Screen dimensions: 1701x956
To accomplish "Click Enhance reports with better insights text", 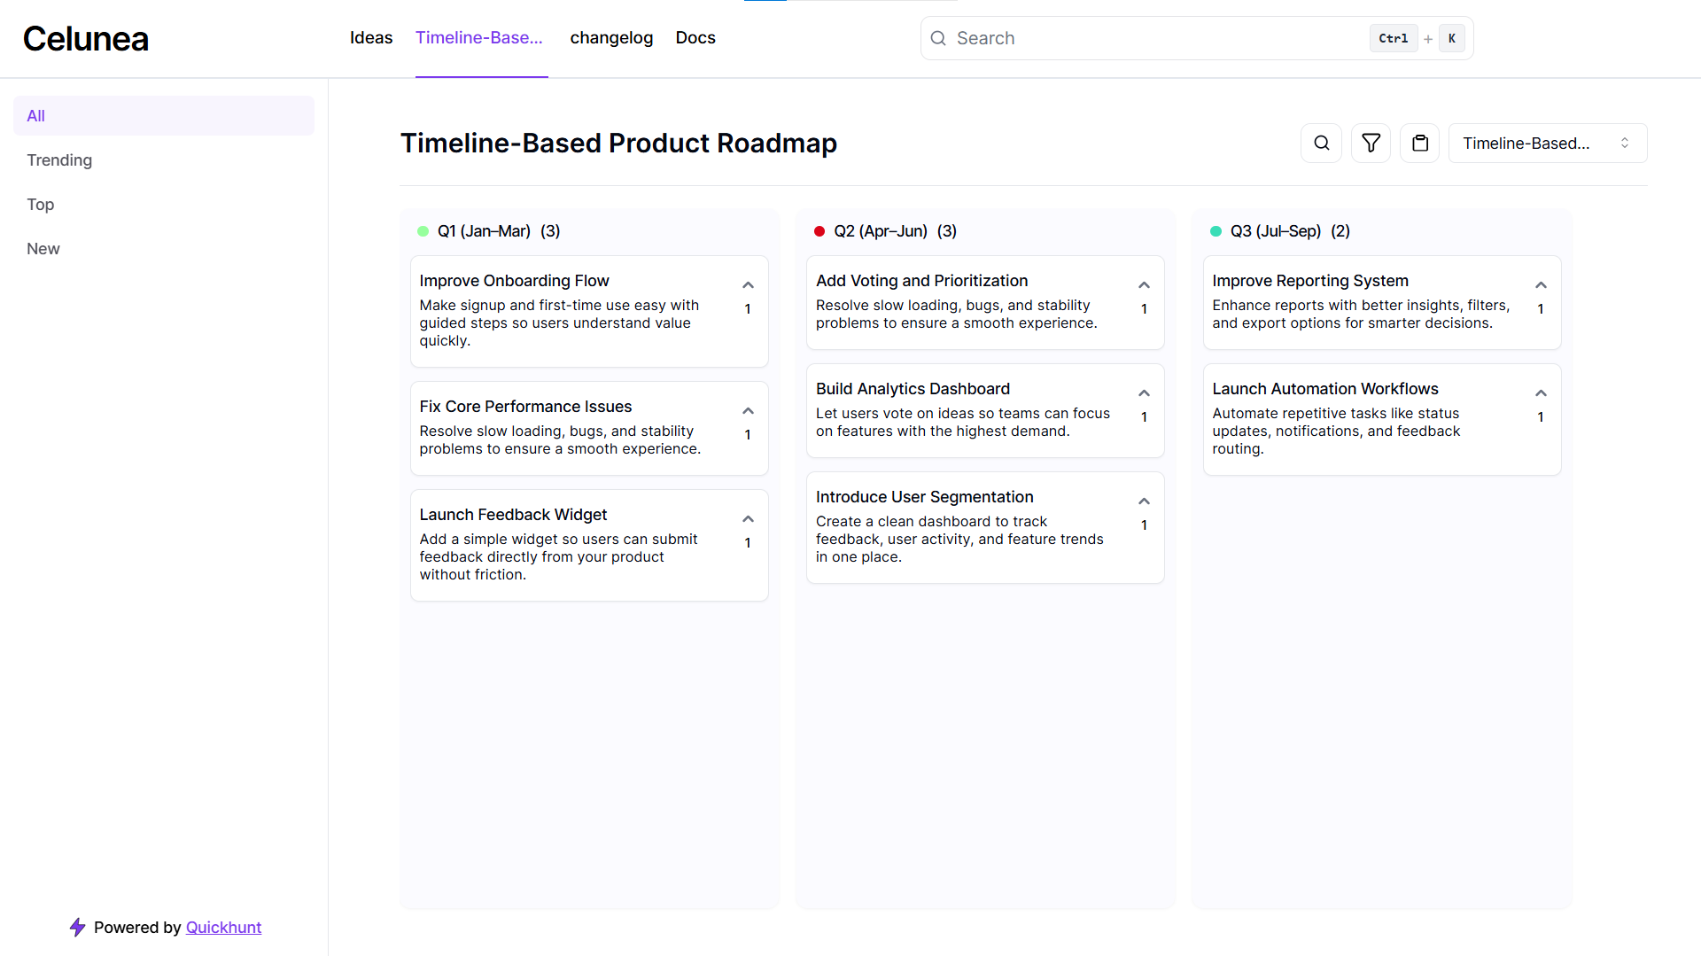I will 1361,314.
